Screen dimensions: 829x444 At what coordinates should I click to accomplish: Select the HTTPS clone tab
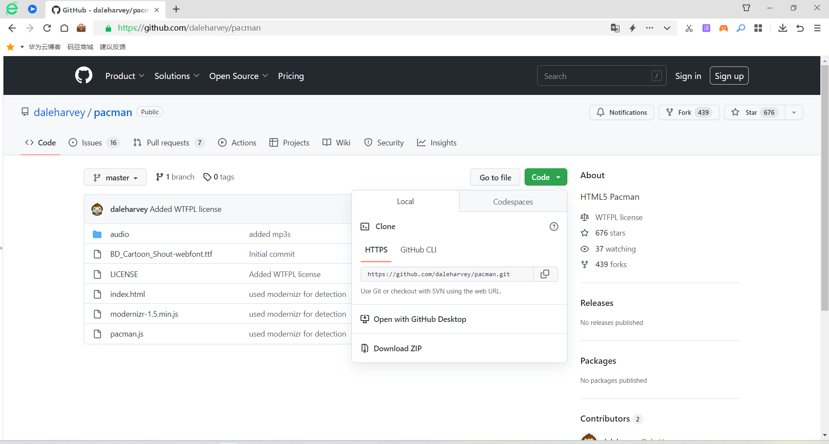[376, 250]
